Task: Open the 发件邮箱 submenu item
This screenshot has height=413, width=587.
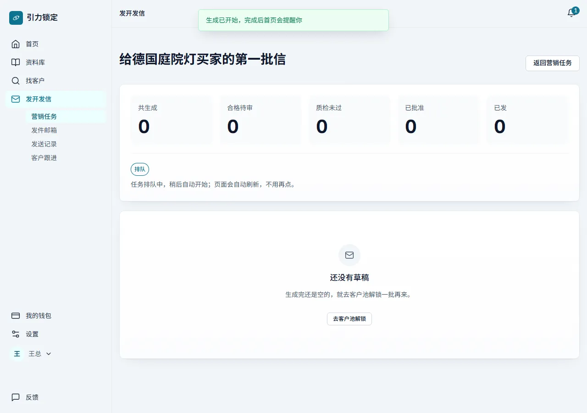Action: coord(66,130)
